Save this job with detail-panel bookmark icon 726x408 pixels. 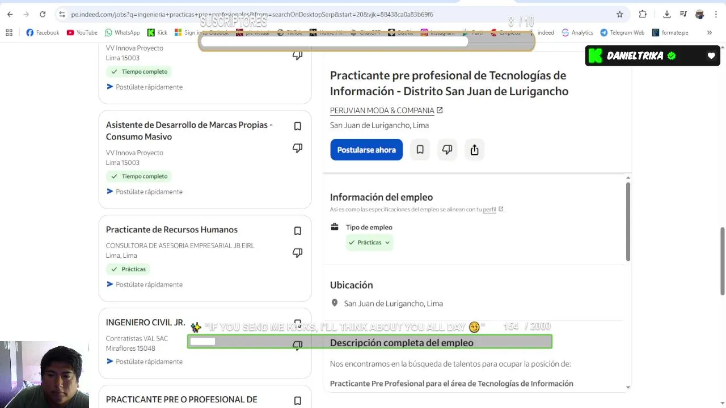[420, 150]
